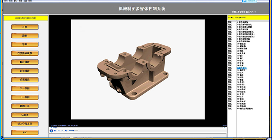Viewport: 272px width, 140px height.
Task: Pause the video with the round pause icon
Action: (x=51, y=131)
